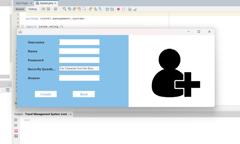Switch to Source view
The height and width of the screenshot is (144, 240).
point(20,9)
